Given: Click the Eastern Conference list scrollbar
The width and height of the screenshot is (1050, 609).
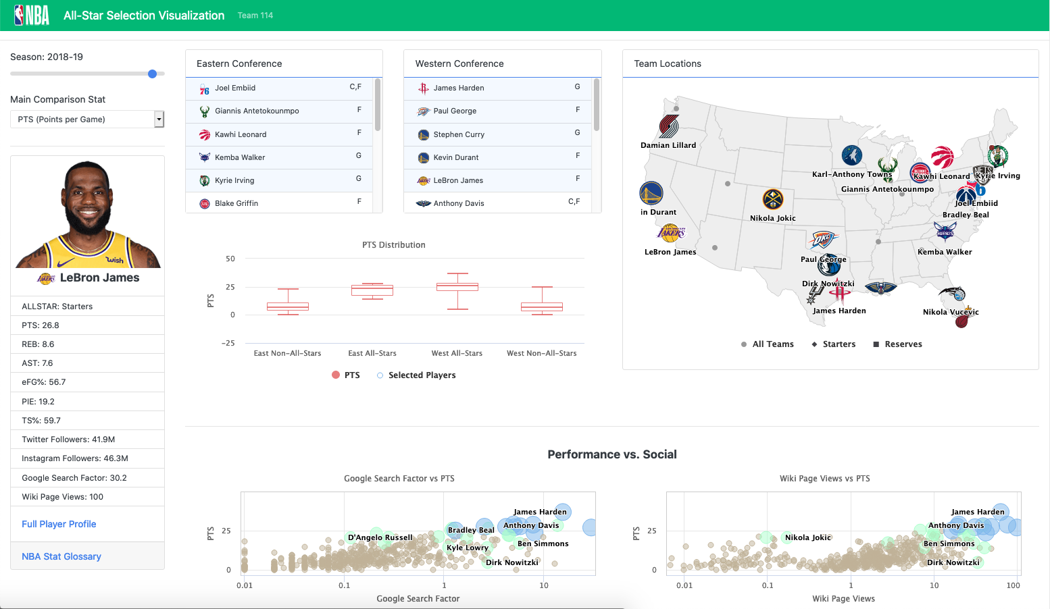Looking at the screenshot, I should click(x=378, y=105).
